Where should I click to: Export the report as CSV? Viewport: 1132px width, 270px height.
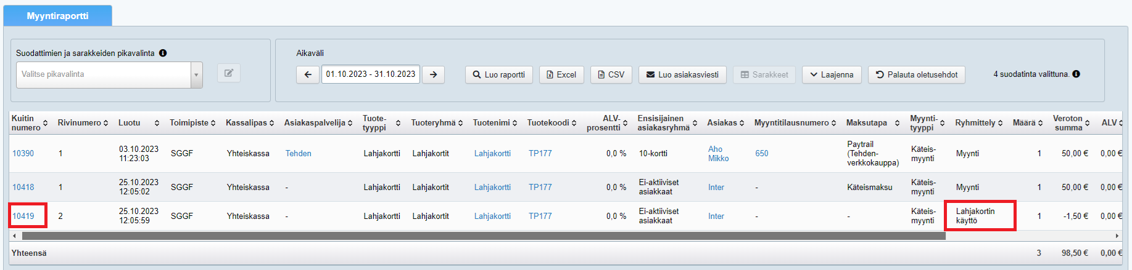[x=611, y=74]
